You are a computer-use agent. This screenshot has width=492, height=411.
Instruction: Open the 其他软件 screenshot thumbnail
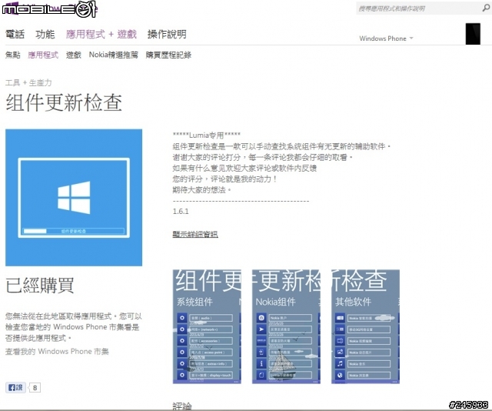(365, 326)
